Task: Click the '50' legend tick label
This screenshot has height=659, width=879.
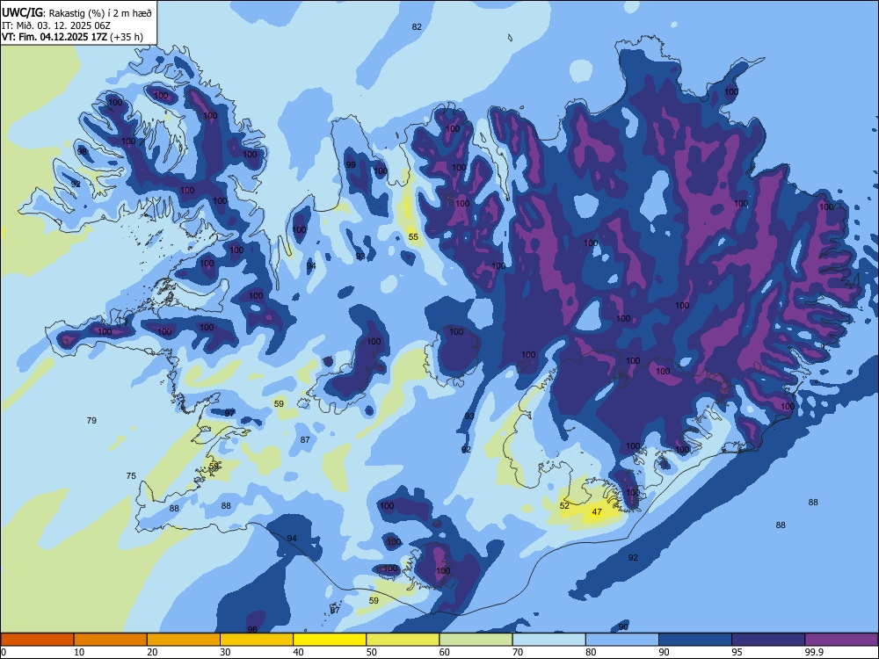Action: (371, 652)
